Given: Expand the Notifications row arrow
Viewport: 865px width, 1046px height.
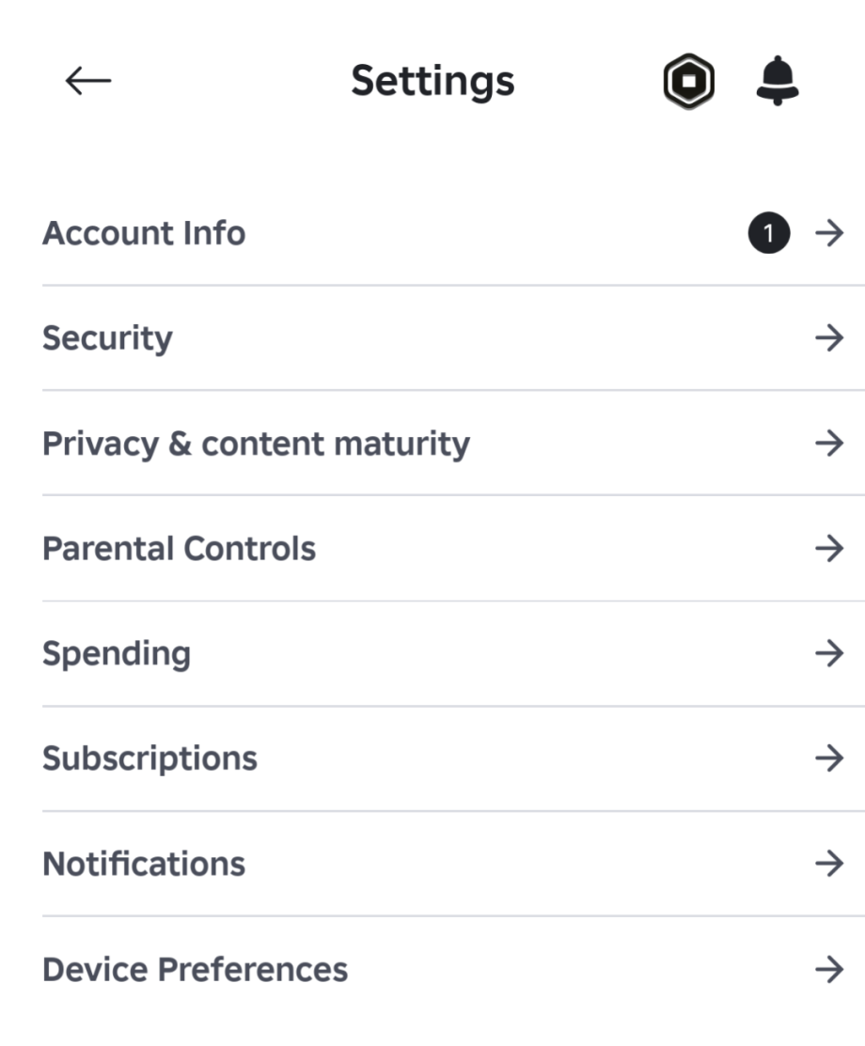Looking at the screenshot, I should pyautogui.click(x=829, y=864).
